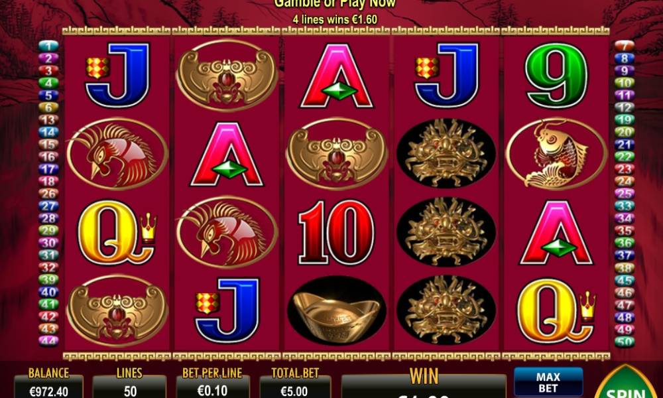663x398 pixels.
Task: Click the top golden dragon mask on reel four
Action: (x=446, y=153)
